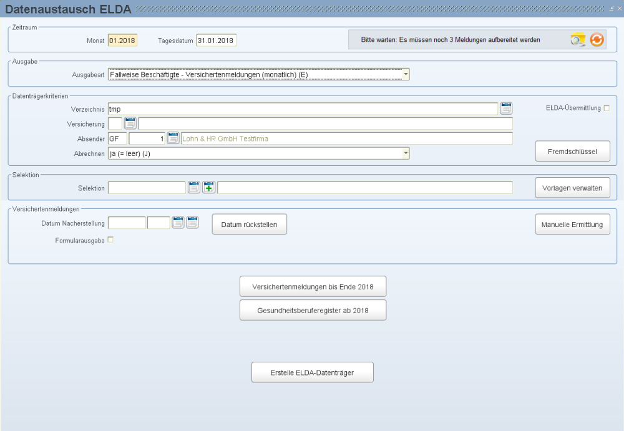Open second lookup icon for Datum Nacherstellung
This screenshot has width=624, height=431.
point(192,222)
